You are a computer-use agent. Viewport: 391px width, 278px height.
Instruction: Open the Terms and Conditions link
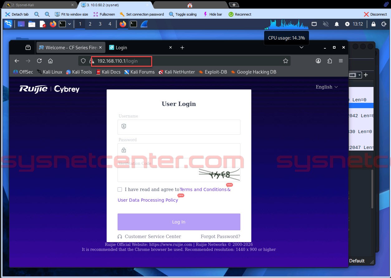click(x=203, y=189)
